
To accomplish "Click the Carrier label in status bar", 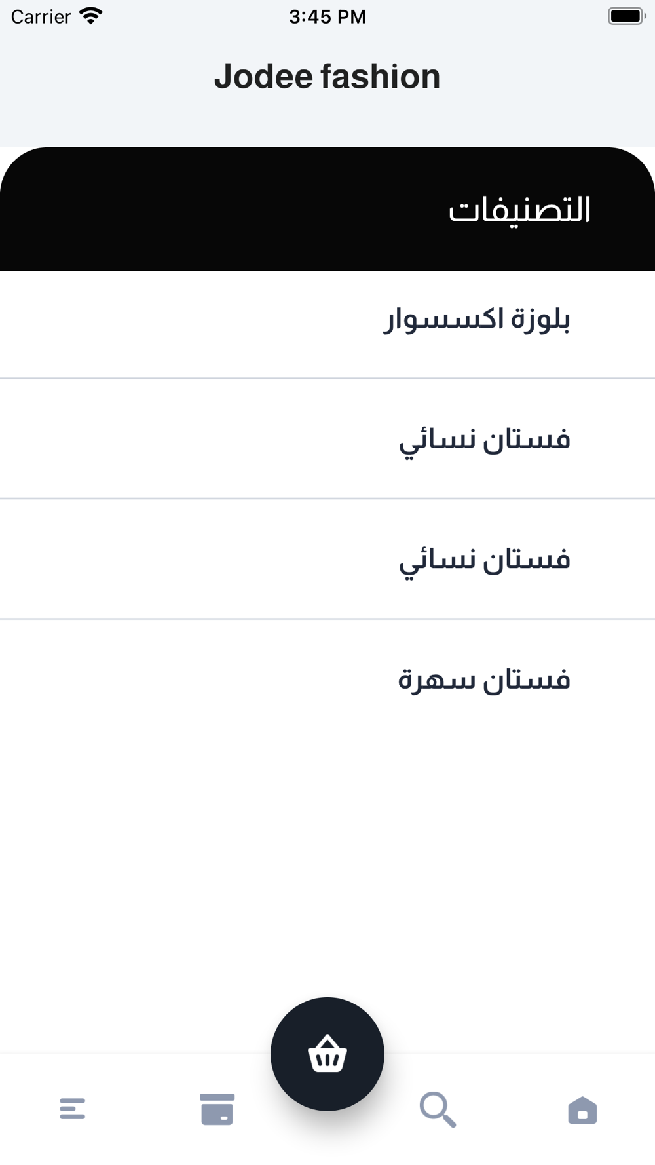I will coord(41,16).
